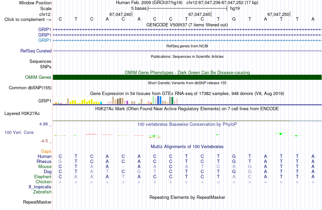This screenshot has width=322, height=210.
Task: Click the faded G starting the Rhesus row
Action: [x=60, y=161]
